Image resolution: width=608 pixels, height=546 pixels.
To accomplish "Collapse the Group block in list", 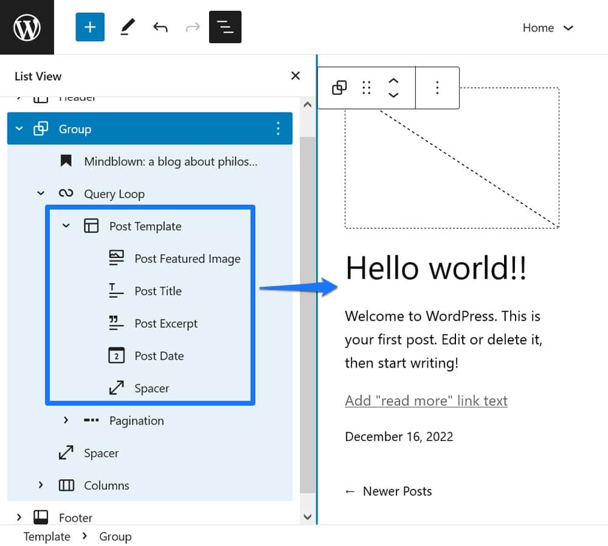I will (x=19, y=129).
